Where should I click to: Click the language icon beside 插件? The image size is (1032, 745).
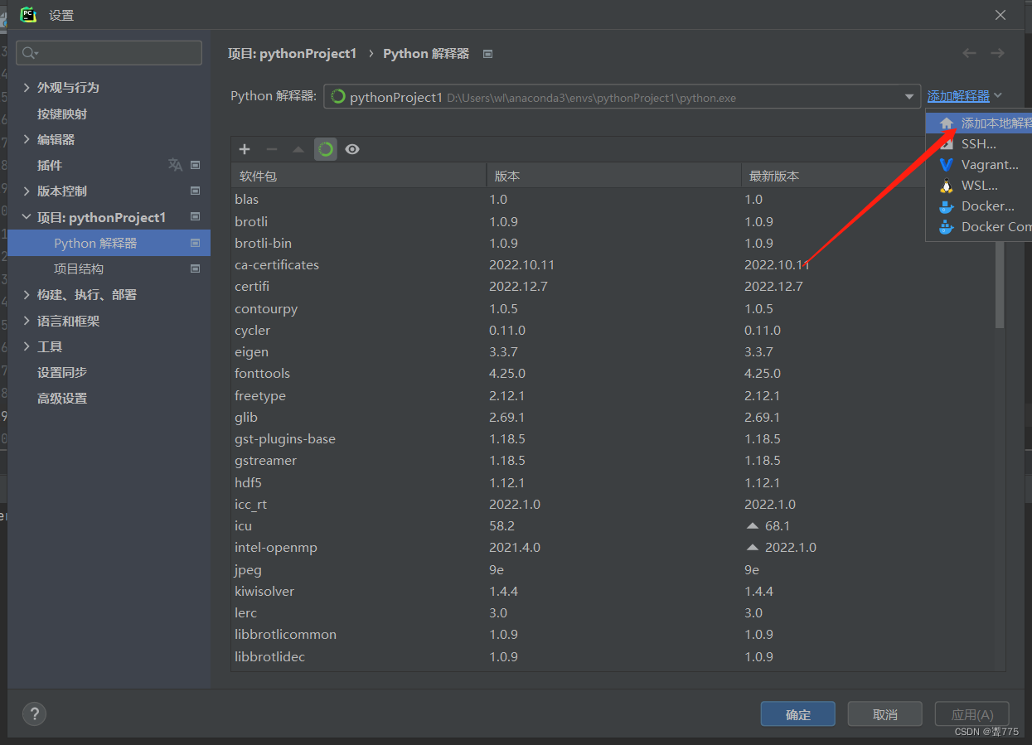tap(175, 165)
